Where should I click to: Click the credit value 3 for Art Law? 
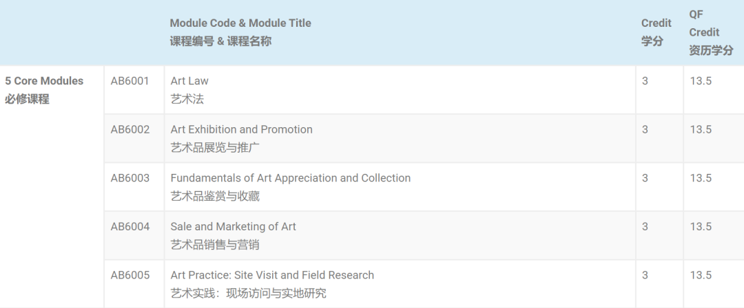point(645,81)
